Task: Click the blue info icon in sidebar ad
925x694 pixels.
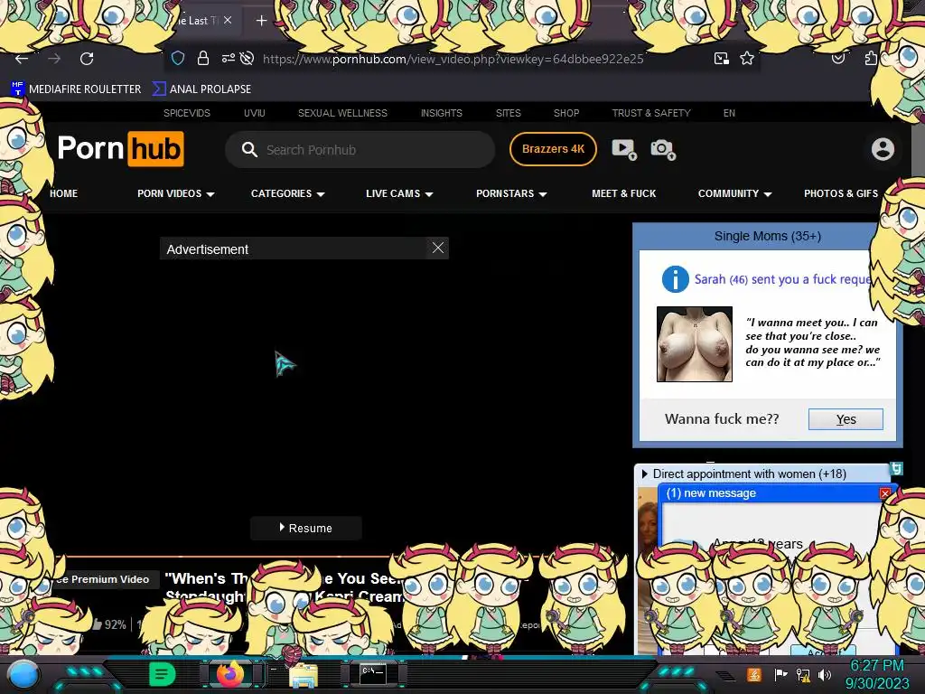Action: (676, 279)
